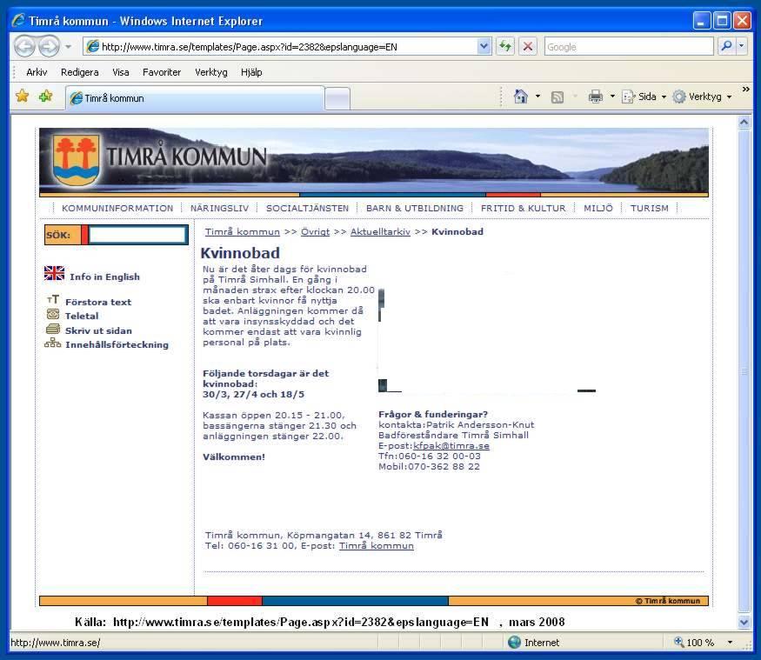Click the Timrå kommun coat of arms logo

point(77,160)
